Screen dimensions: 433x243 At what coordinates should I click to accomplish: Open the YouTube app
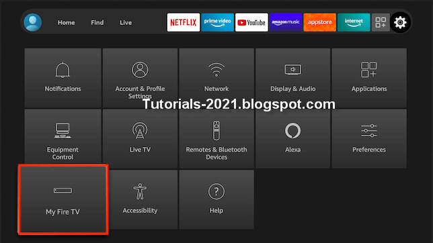click(251, 22)
